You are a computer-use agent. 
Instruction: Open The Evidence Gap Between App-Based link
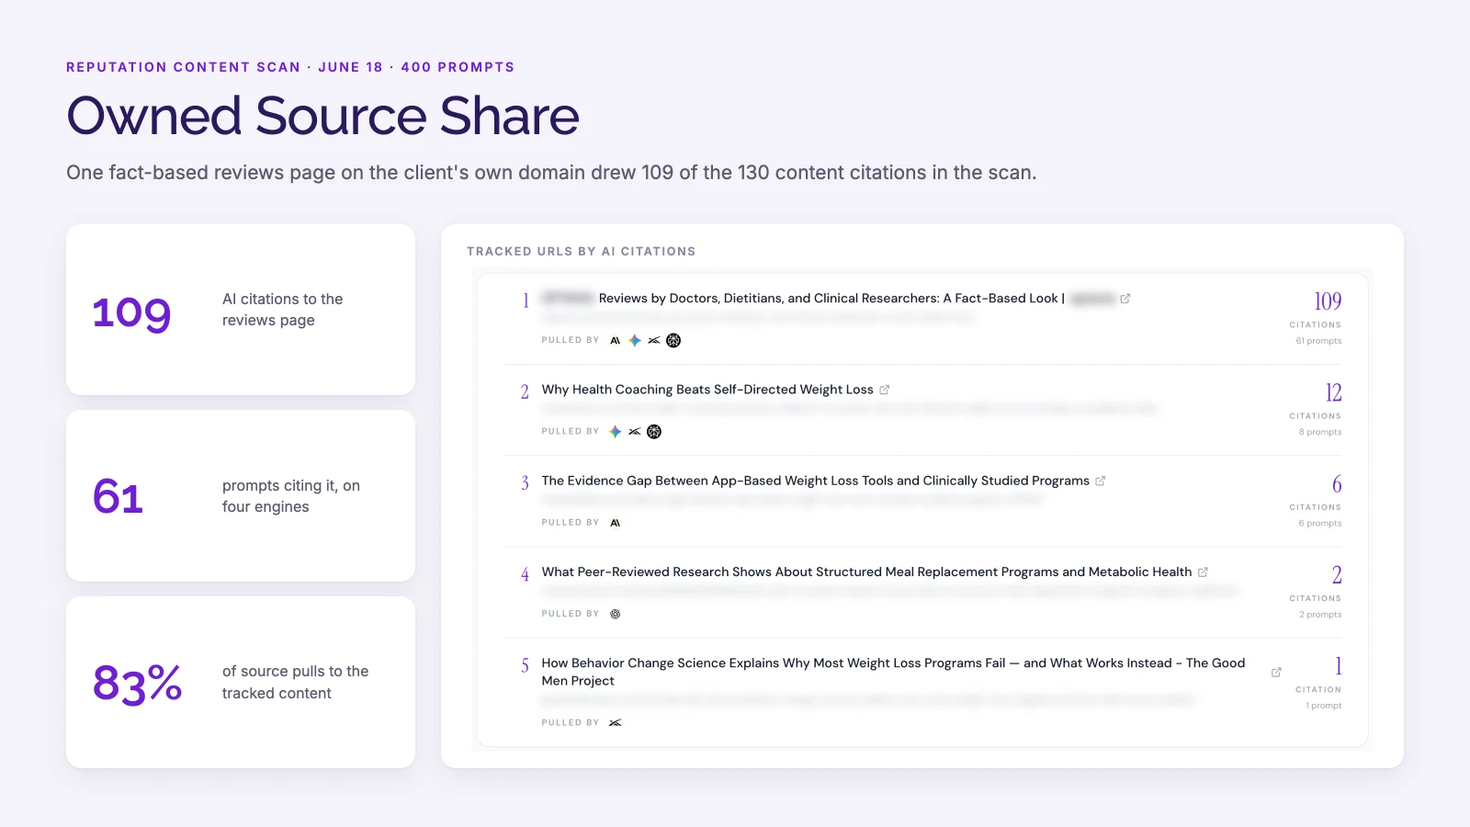point(816,481)
